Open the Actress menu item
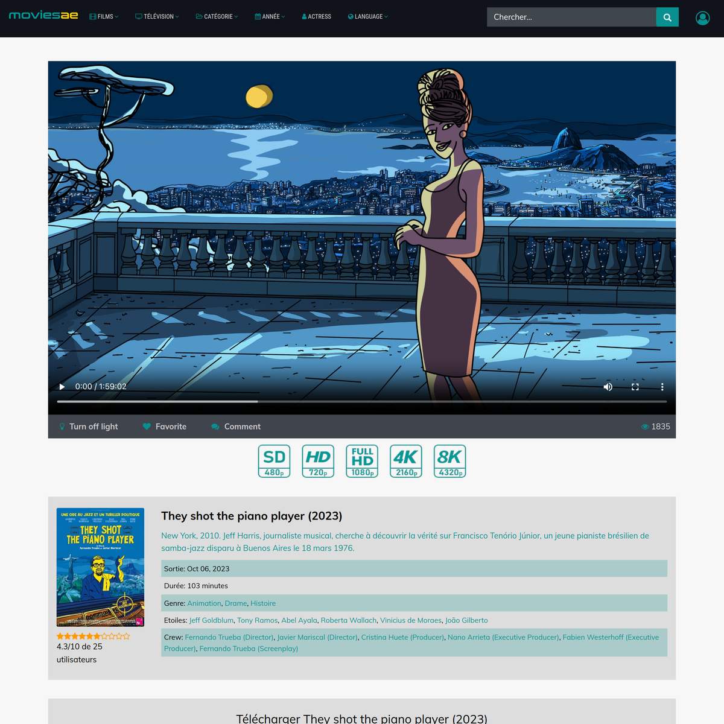This screenshot has width=724, height=724. click(317, 17)
